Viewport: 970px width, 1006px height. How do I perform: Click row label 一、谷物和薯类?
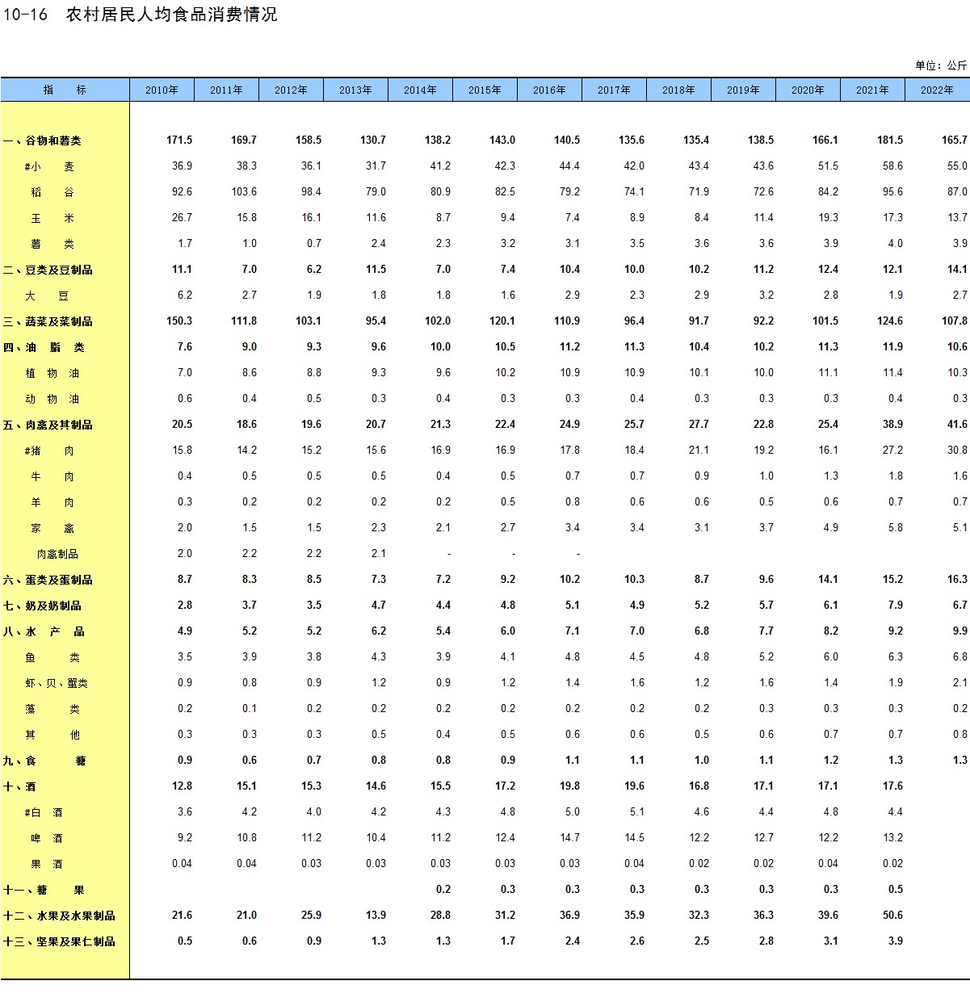(x=42, y=140)
